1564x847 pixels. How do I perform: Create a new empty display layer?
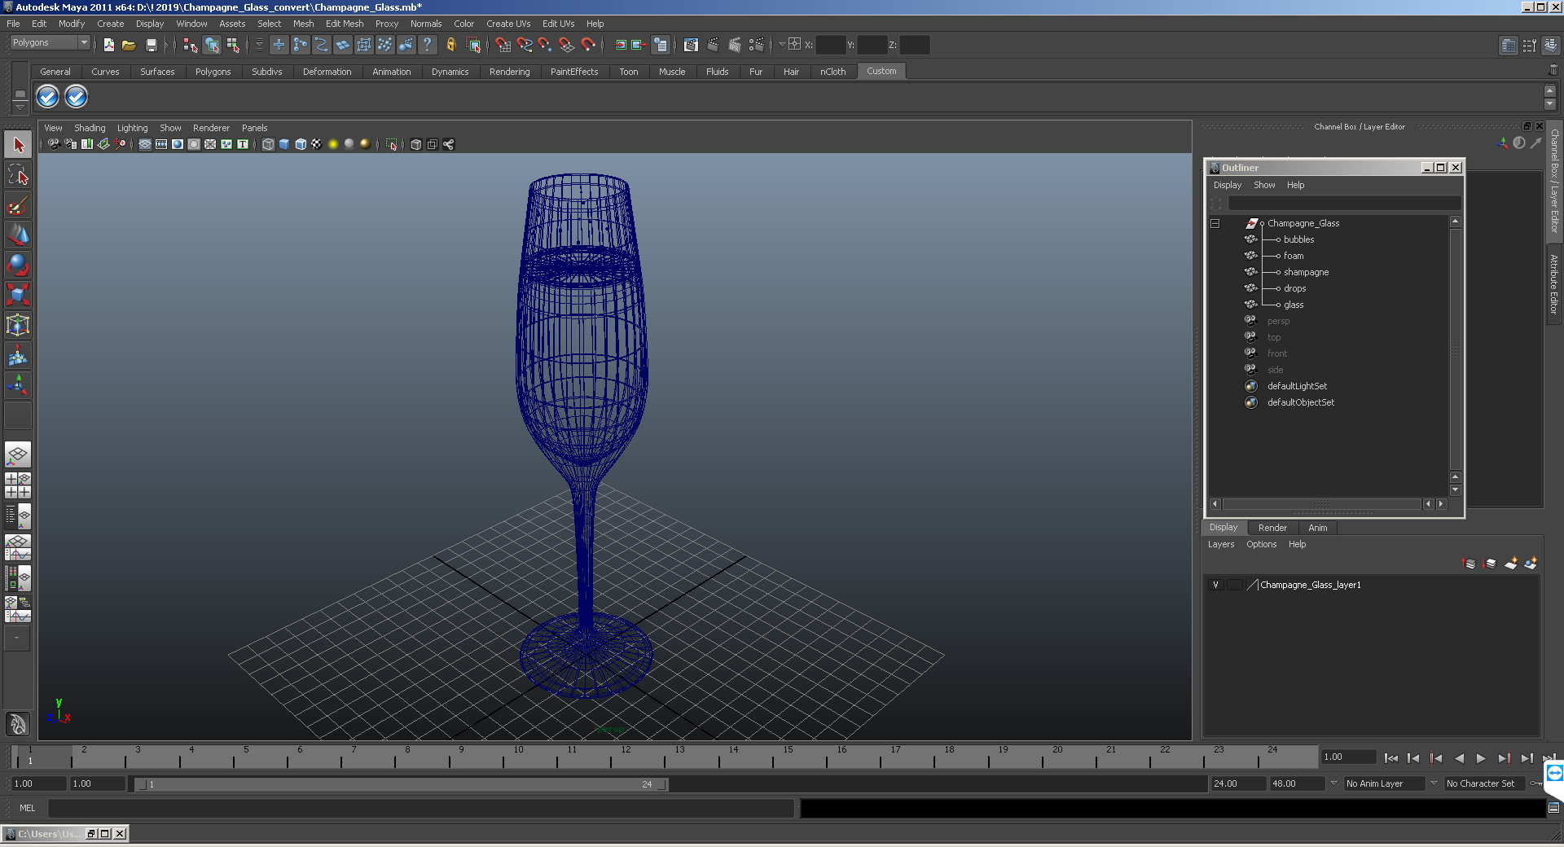[1511, 563]
